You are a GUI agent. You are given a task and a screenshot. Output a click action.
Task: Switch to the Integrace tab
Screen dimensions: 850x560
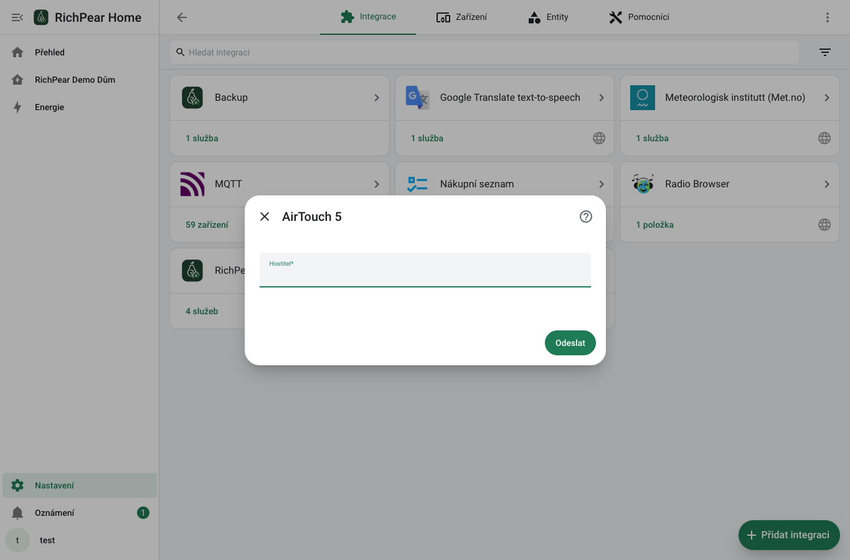tap(368, 17)
